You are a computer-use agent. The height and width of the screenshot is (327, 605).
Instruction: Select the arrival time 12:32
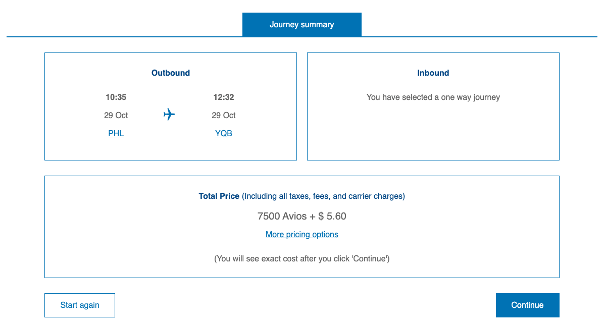pyautogui.click(x=224, y=97)
